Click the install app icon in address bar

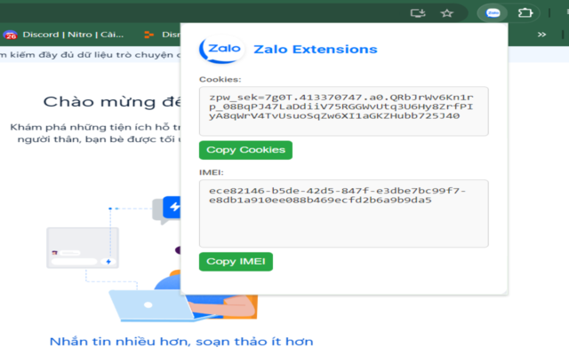click(x=418, y=12)
